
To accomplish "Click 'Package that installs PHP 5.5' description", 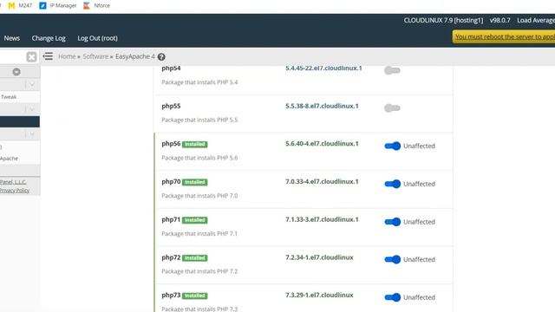I will [199, 120].
